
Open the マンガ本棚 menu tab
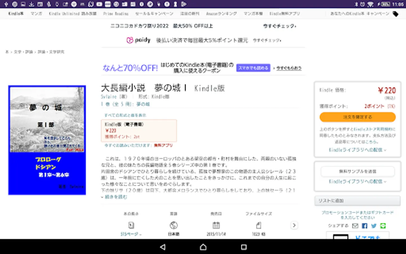pos(253,14)
